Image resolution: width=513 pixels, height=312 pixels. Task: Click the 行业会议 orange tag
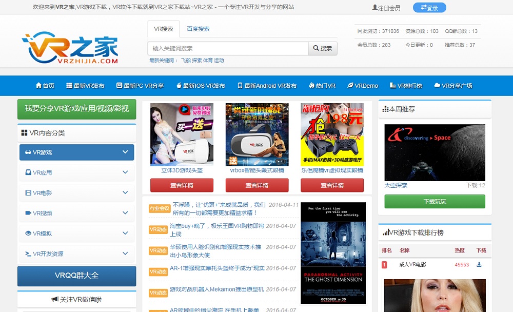coord(160,208)
